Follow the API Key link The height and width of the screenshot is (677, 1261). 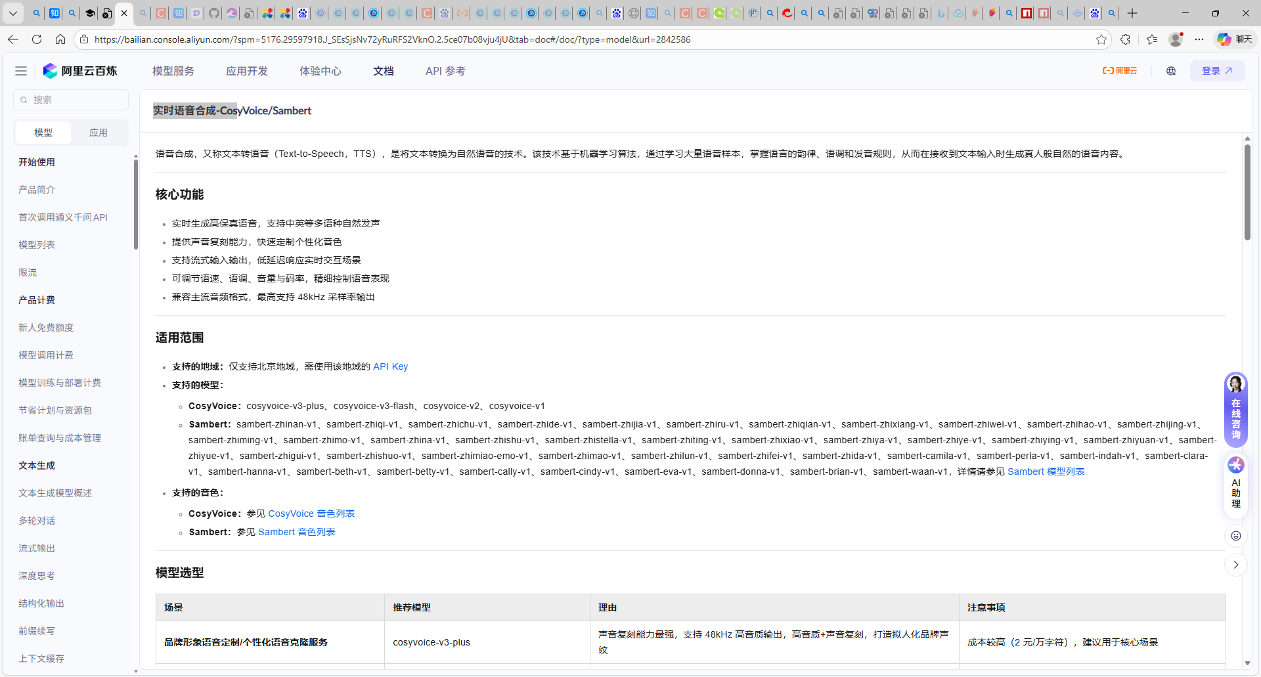pos(391,366)
